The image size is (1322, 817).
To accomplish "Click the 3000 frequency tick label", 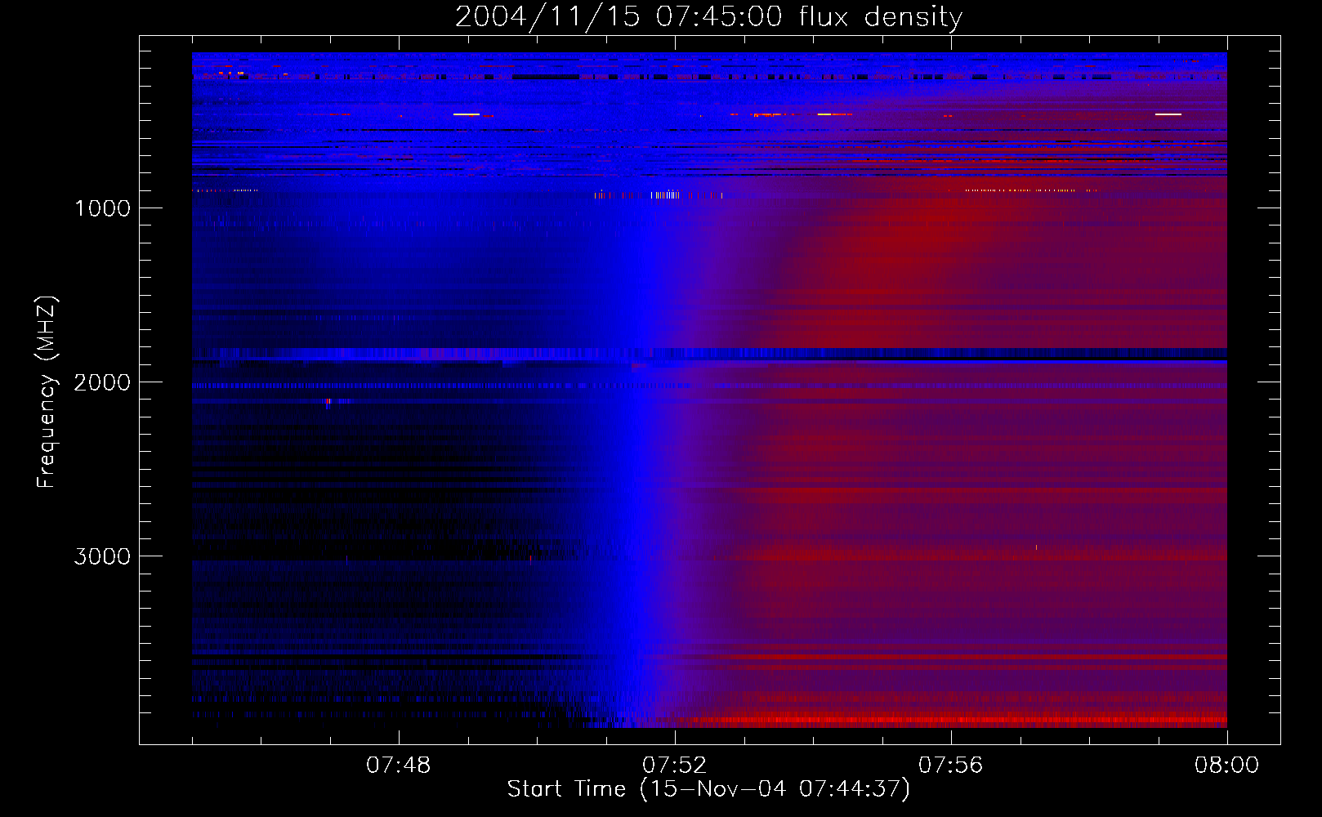I will (x=102, y=556).
